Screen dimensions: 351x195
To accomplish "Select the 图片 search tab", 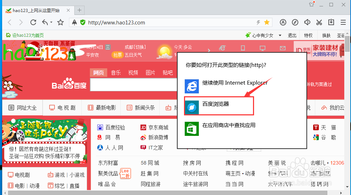I will click(150, 73).
